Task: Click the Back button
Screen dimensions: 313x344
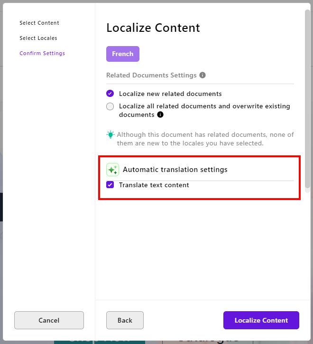Action: (125, 320)
